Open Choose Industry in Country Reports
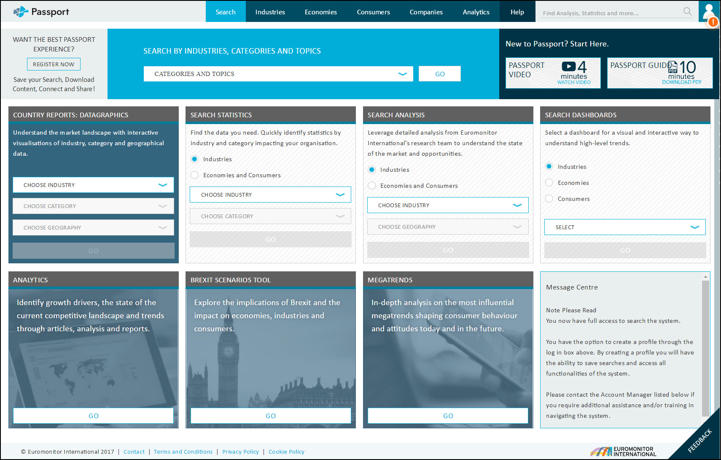This screenshot has width=721, height=460. (x=93, y=185)
